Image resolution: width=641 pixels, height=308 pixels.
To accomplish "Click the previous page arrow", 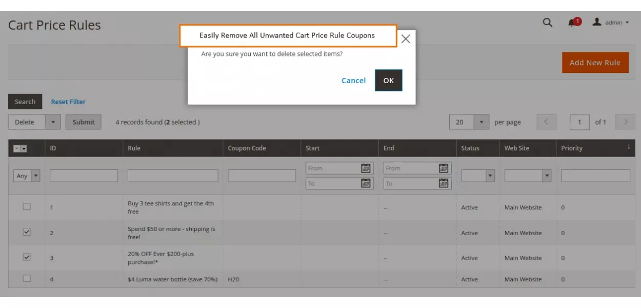I will (x=546, y=122).
